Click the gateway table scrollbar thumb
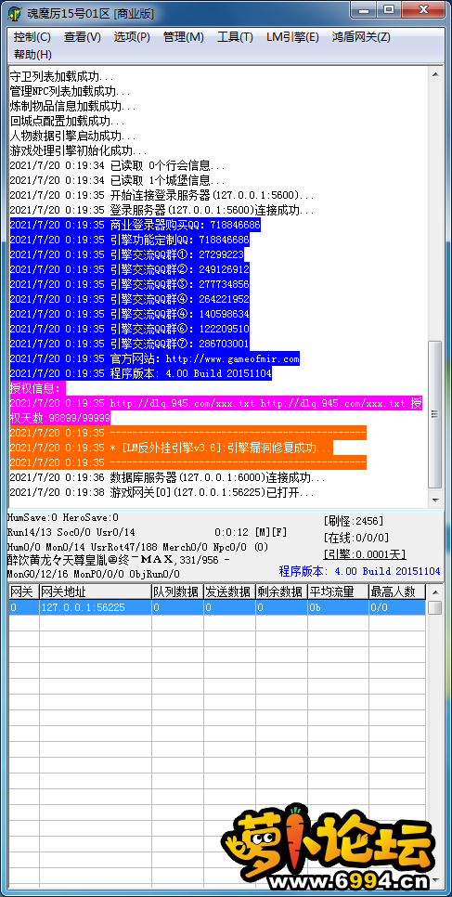Viewport: 452px width, 897px height. pos(435,607)
